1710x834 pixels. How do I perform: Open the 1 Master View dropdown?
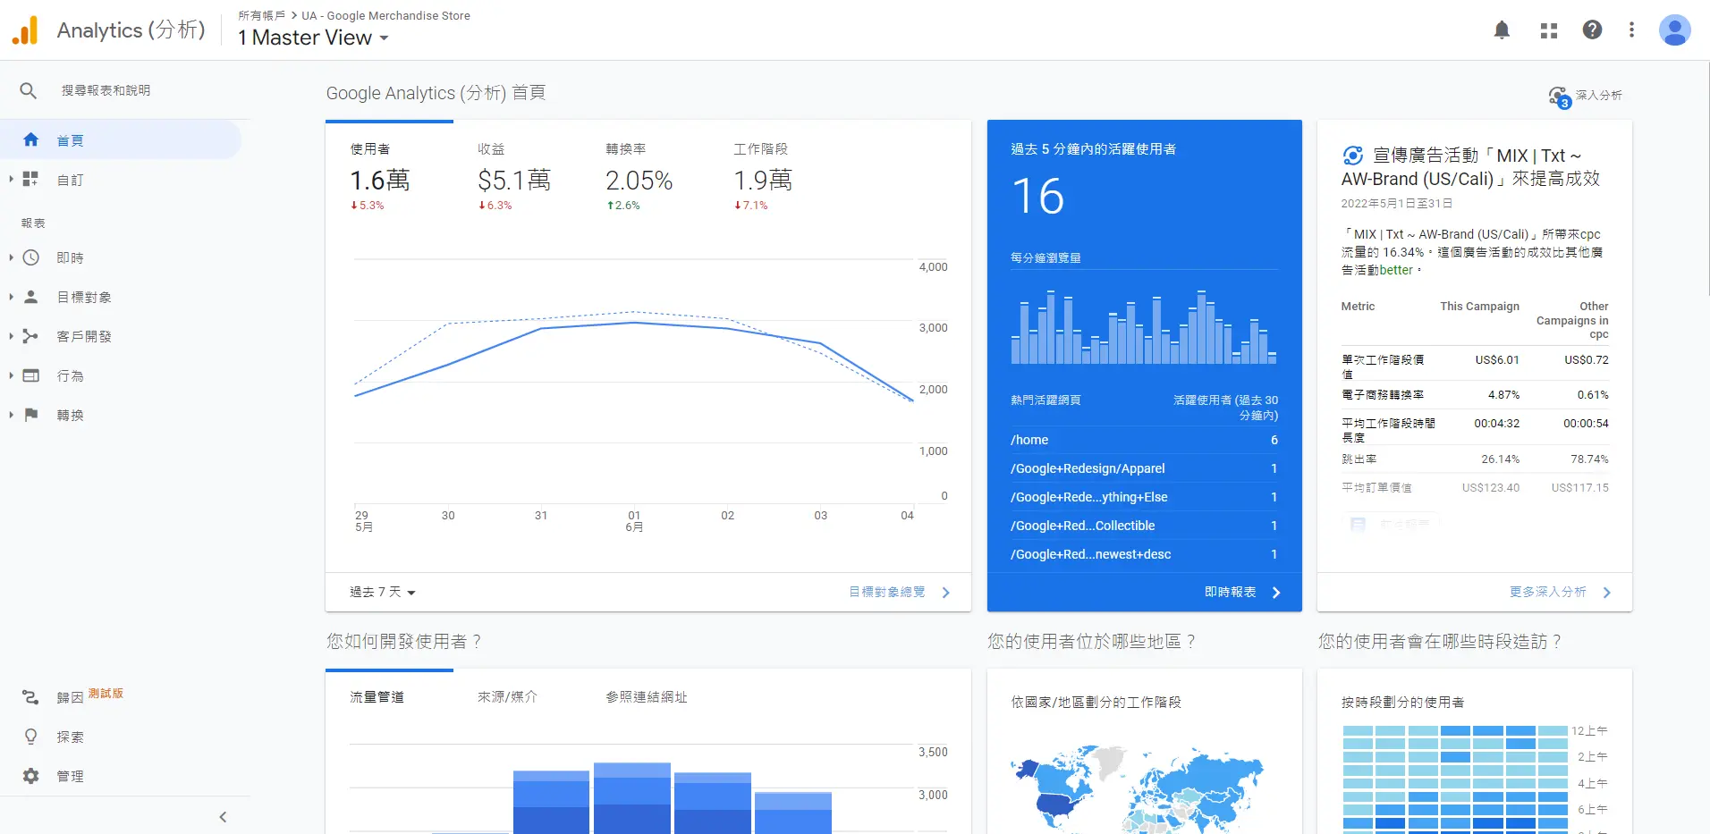(313, 38)
